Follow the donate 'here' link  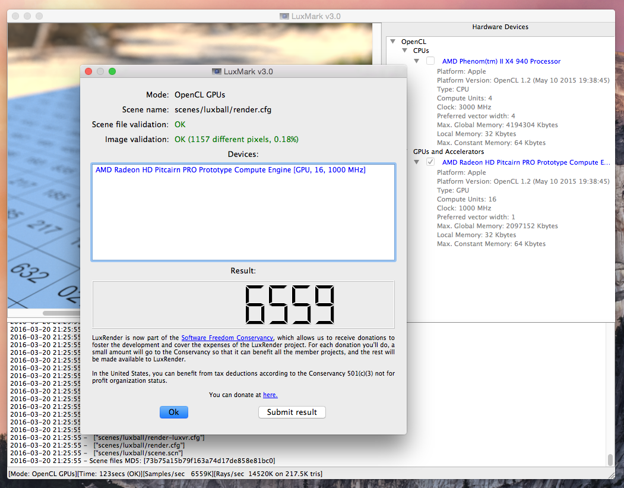click(x=270, y=395)
